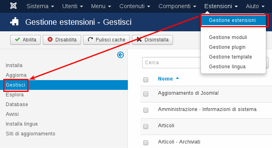Screen dimensions: 272x148
Task: Click the puzzle piece extensions icon
Action: point(14,22)
